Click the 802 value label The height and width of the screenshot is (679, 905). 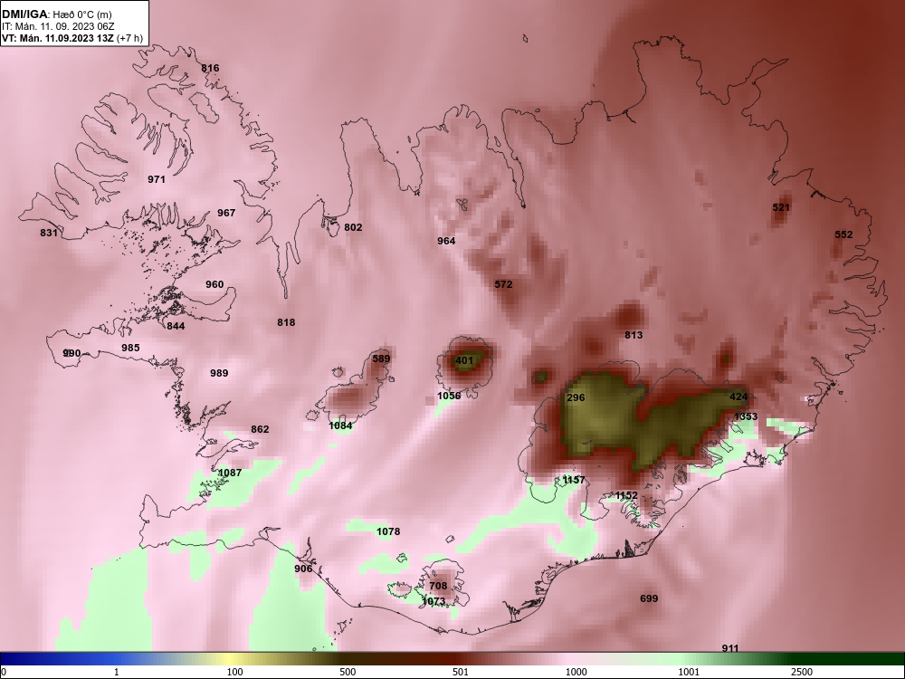pos(353,227)
